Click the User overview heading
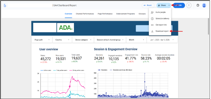 point(49,49)
